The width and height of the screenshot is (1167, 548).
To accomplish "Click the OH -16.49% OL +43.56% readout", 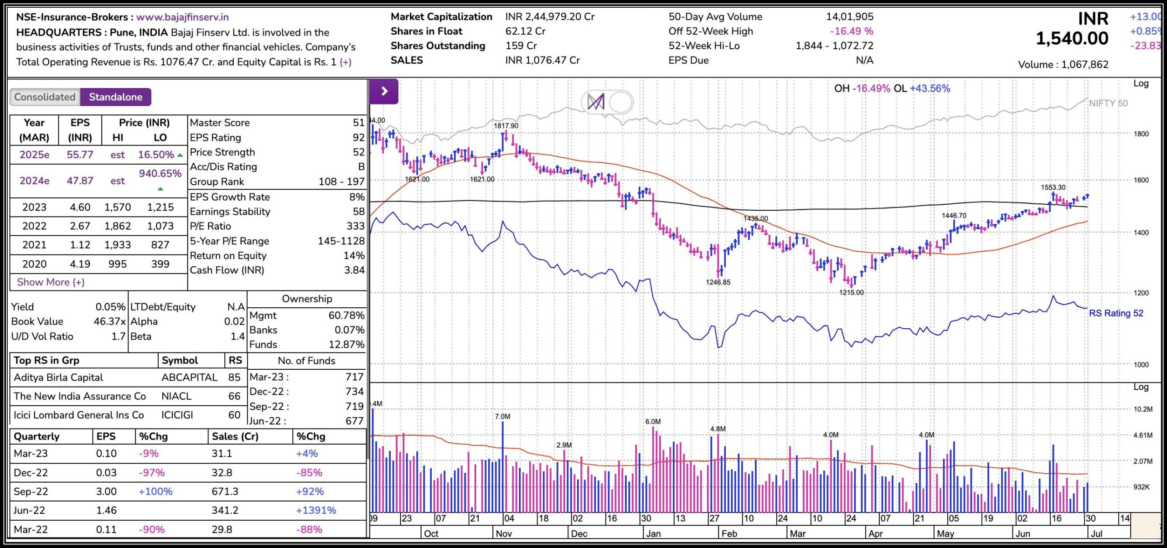I will (892, 88).
